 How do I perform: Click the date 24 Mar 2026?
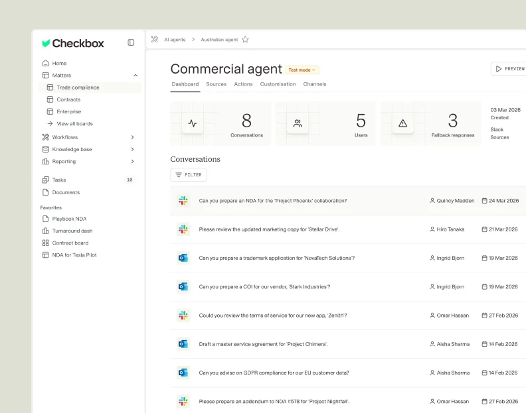point(503,201)
